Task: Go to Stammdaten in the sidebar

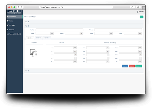Action: tap(15, 17)
